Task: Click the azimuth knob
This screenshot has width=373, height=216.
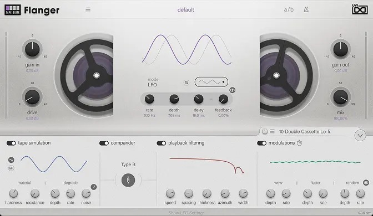Action: click(225, 193)
